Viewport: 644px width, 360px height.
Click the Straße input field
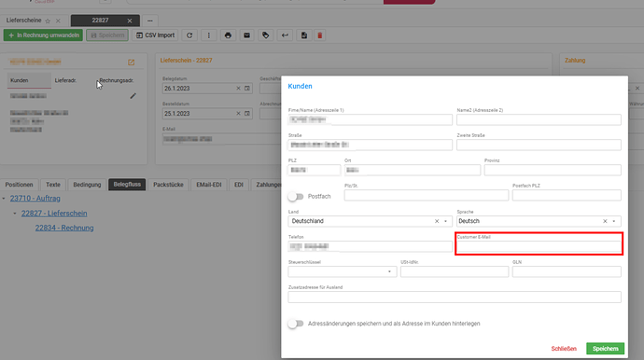click(370, 145)
